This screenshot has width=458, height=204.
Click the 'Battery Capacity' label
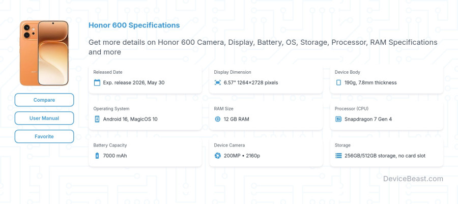(x=110, y=145)
